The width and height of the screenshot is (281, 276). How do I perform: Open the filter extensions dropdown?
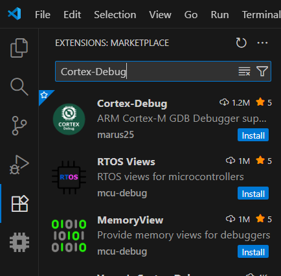262,71
